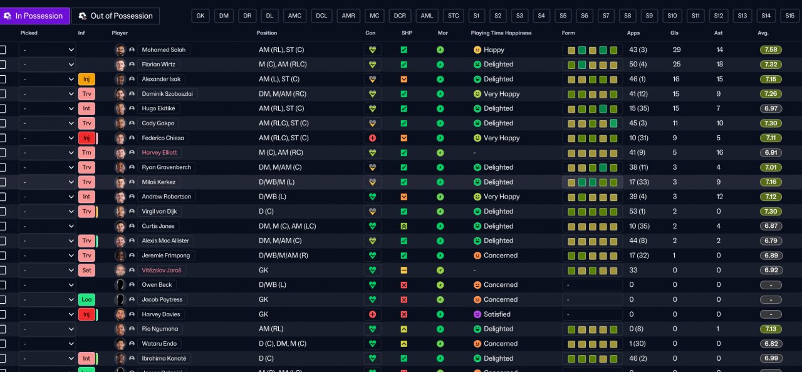Image resolution: width=802 pixels, height=372 pixels.
Task: Open the Picked dropdown for Alexander Isak
Action: pyautogui.click(x=47, y=79)
